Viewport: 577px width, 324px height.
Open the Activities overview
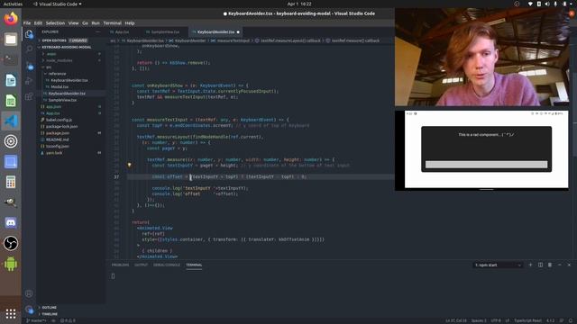[x=13, y=4]
